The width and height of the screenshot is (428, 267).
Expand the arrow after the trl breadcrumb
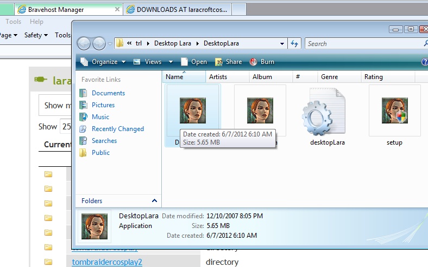pyautogui.click(x=148, y=43)
